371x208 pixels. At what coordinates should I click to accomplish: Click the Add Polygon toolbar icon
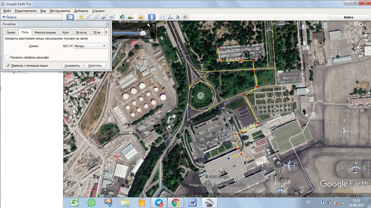89,17
